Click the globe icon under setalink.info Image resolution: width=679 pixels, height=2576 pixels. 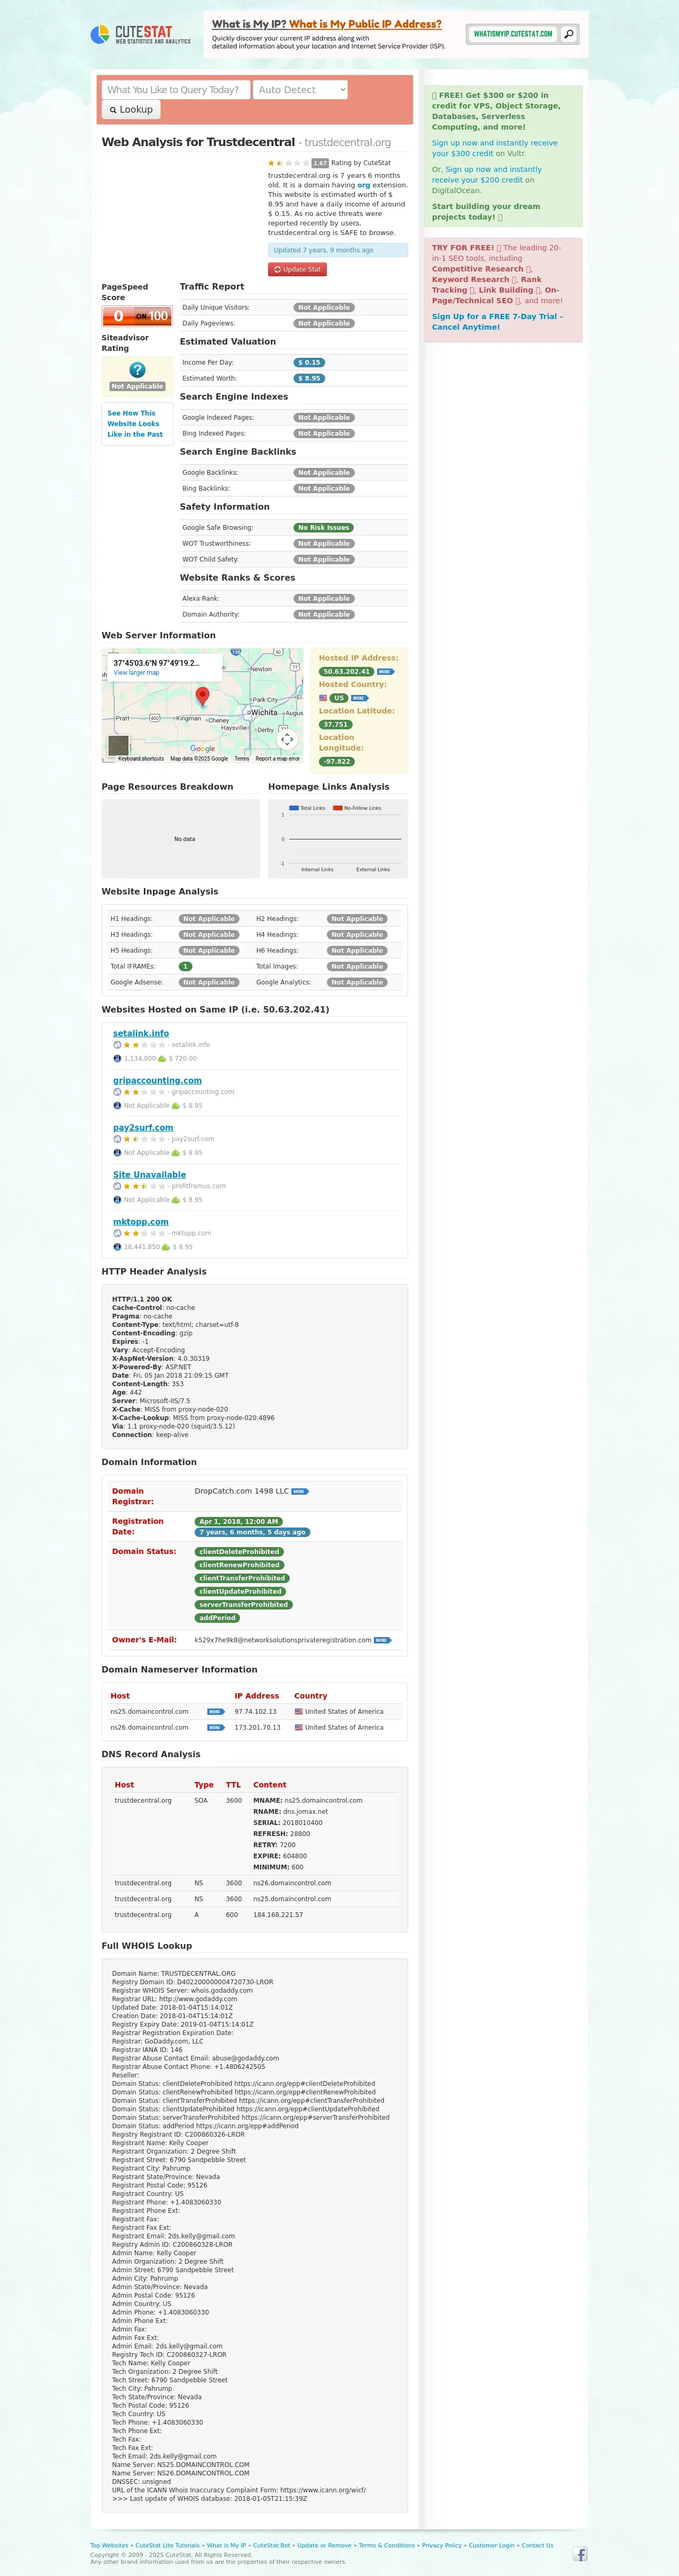pyautogui.click(x=117, y=1044)
